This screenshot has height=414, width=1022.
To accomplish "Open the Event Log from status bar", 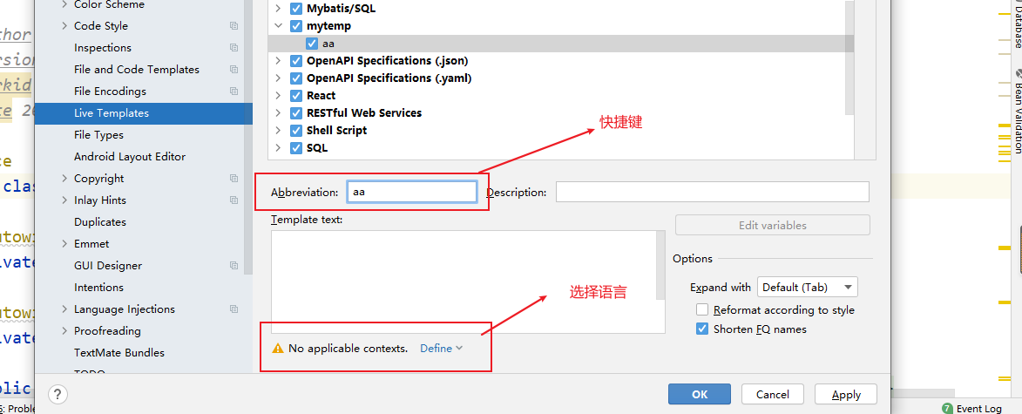I will pyautogui.click(x=972, y=408).
